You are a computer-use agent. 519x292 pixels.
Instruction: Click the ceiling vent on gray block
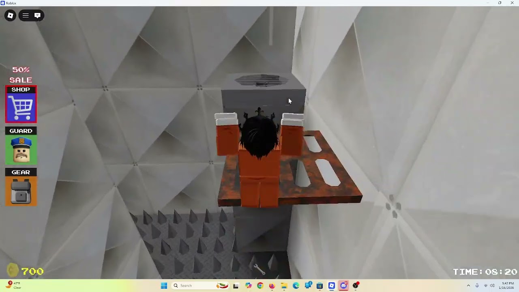(x=262, y=80)
